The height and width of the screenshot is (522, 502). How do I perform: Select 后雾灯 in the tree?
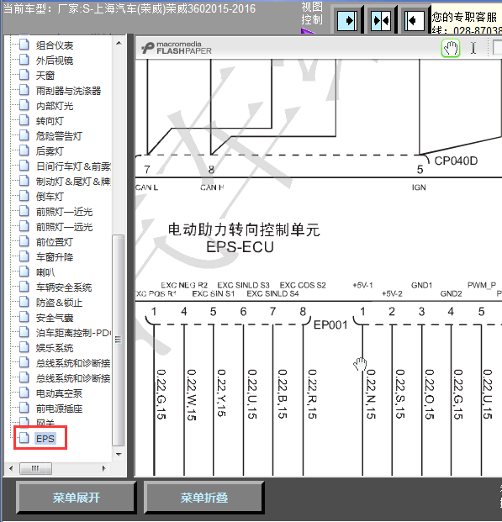point(50,151)
